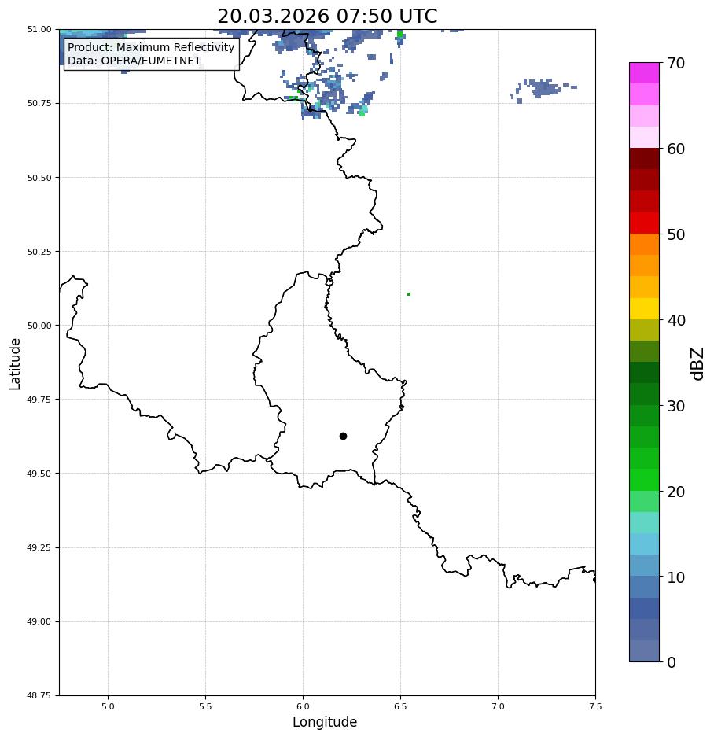Click the colorbar tick label '30'

point(676,406)
